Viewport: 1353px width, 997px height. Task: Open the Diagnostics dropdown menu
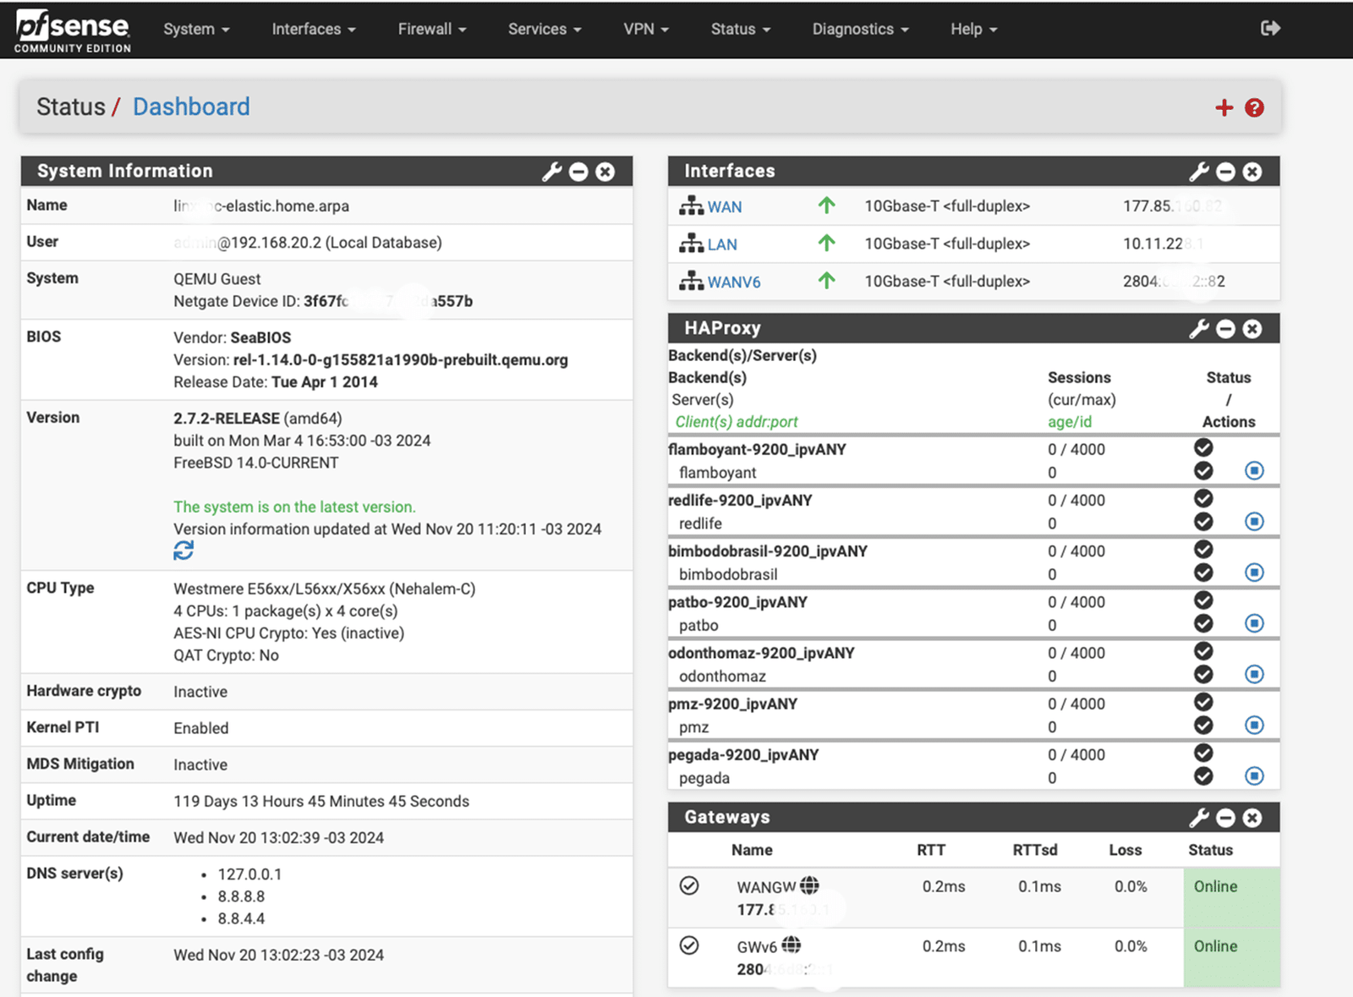coord(860,29)
